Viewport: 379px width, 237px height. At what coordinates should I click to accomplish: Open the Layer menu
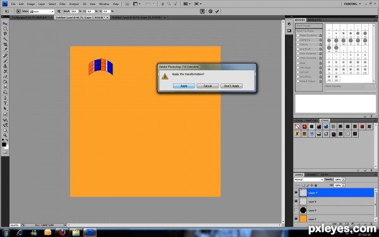pyautogui.click(x=42, y=4)
